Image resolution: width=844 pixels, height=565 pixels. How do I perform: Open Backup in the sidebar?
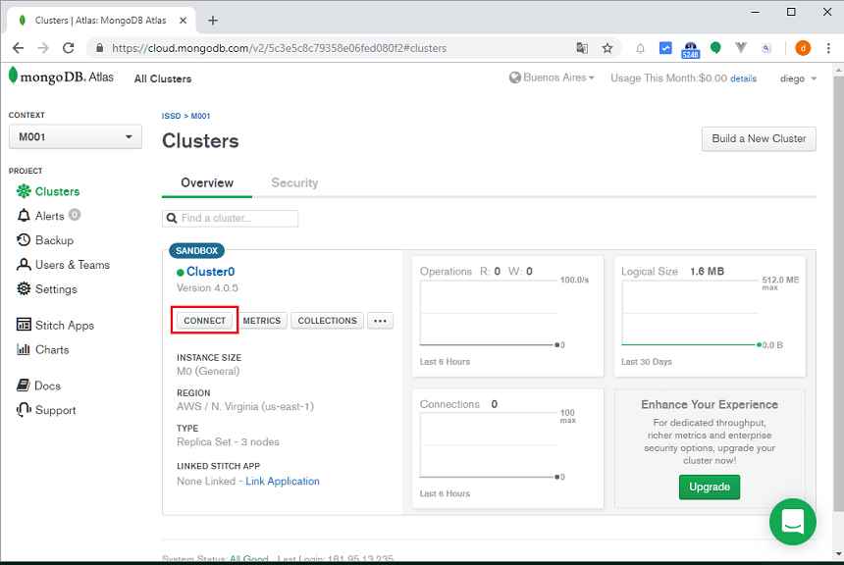tap(45, 240)
